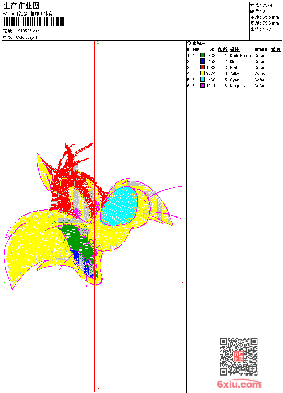This screenshot has height=393, width=283.
Task: Click the scale value 1.67
Action: [x=267, y=29]
